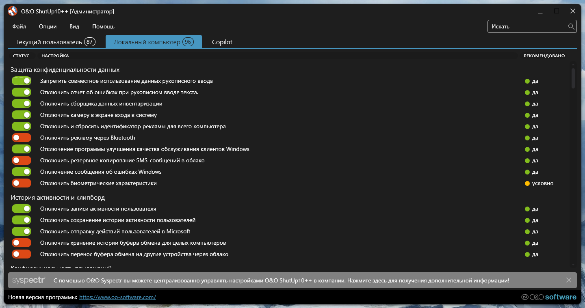Enable 'Отключить биометрические характеристики' switch
The width and height of the screenshot is (585, 308).
pos(22,183)
